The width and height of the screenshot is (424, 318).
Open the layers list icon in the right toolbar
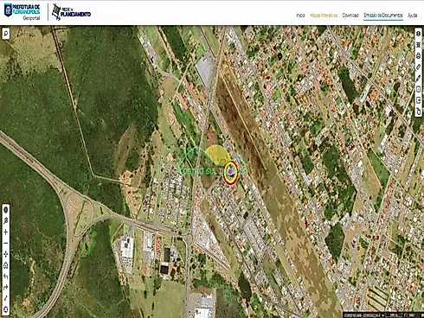418,45
